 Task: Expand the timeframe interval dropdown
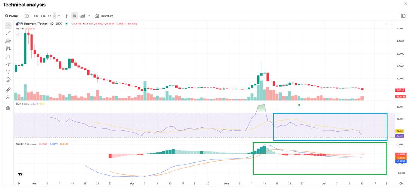coord(59,16)
